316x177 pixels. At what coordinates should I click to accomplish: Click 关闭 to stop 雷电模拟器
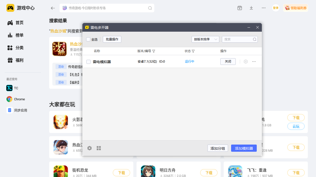[x=228, y=61]
